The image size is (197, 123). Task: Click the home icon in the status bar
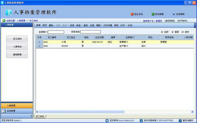[x=107, y=120]
